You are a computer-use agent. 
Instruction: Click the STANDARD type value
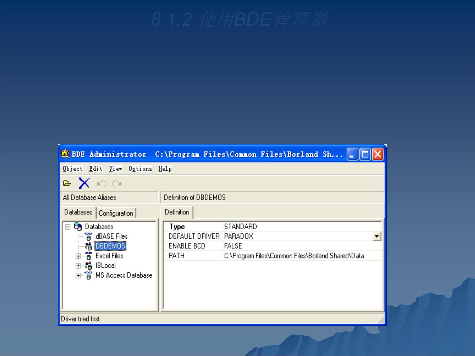tap(302, 227)
